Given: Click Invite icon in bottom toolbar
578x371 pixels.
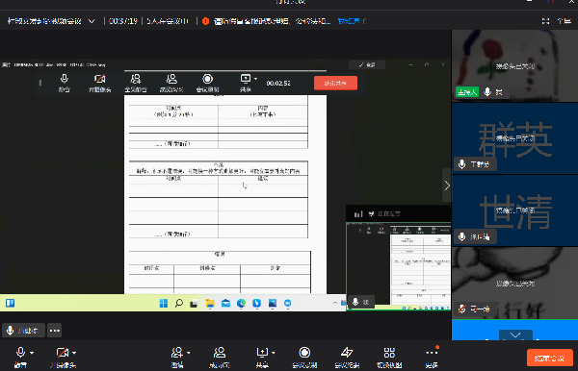Looking at the screenshot, I should (x=177, y=353).
